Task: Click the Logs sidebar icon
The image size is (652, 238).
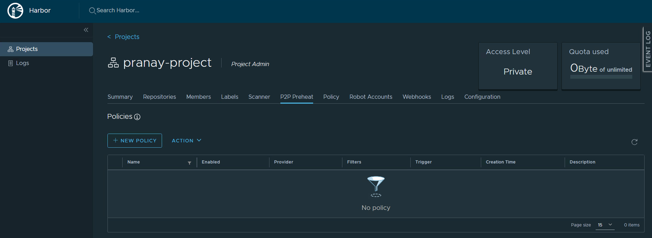Action: pyautogui.click(x=11, y=63)
